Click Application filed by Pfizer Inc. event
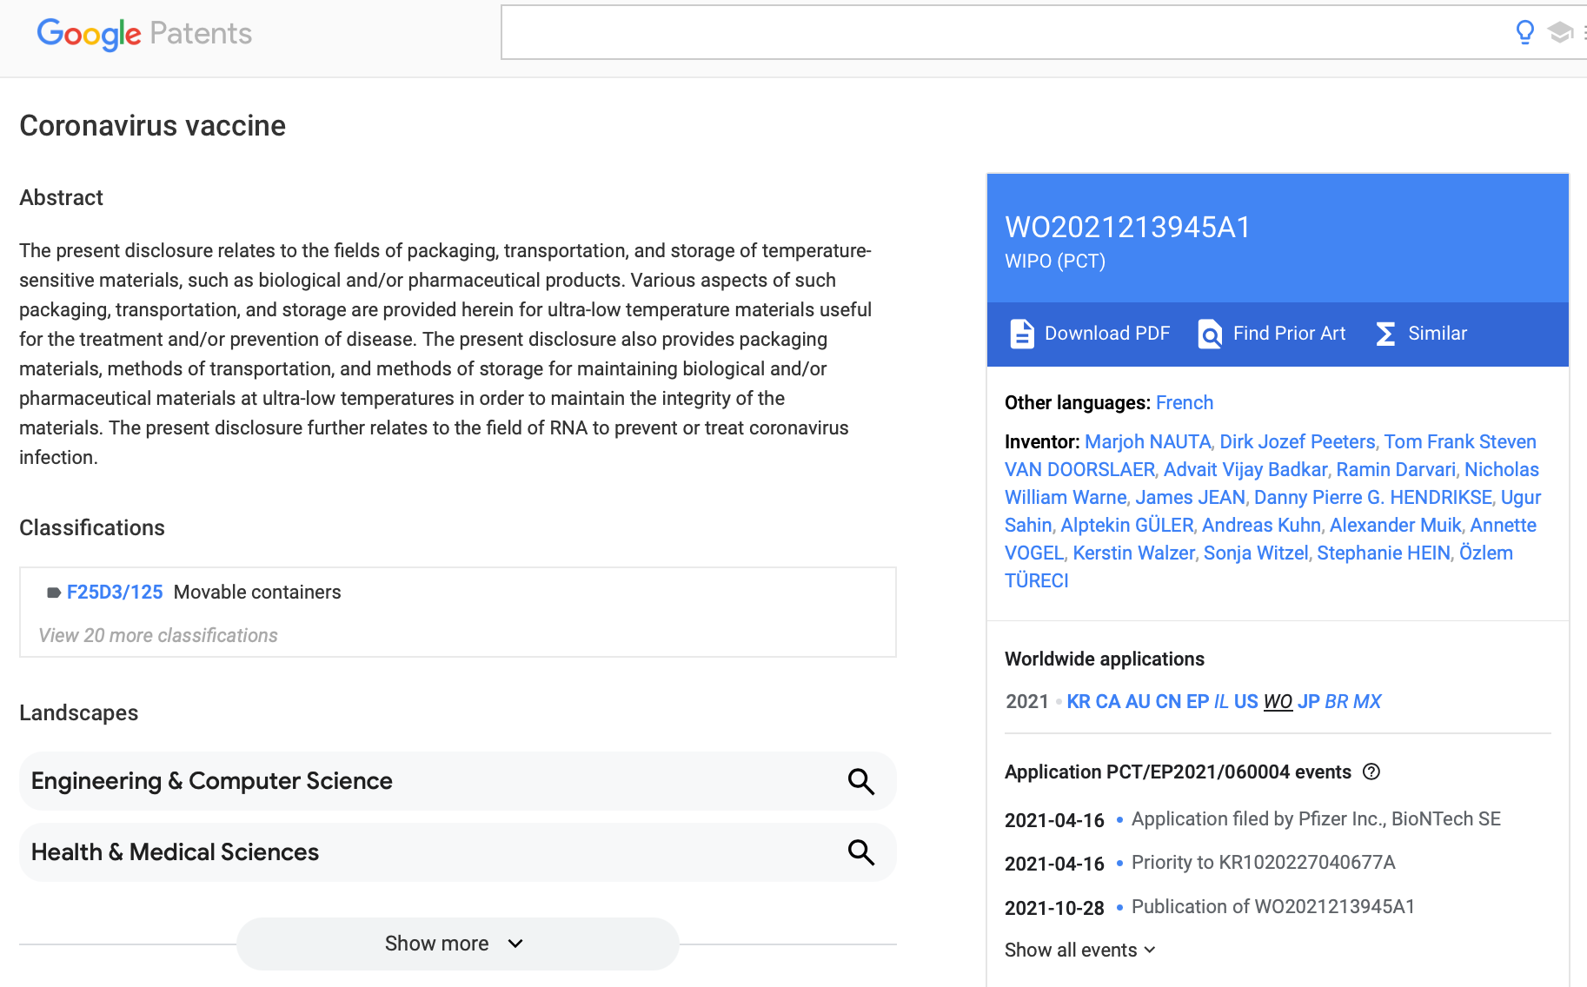1587x987 pixels. pyautogui.click(x=1316, y=818)
